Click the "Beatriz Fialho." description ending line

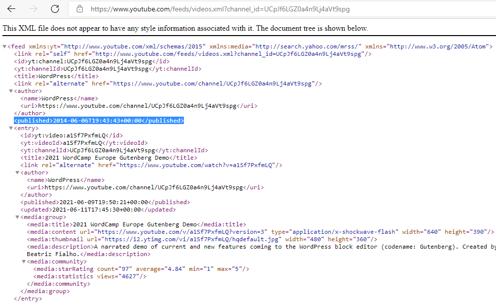(x=89, y=254)
